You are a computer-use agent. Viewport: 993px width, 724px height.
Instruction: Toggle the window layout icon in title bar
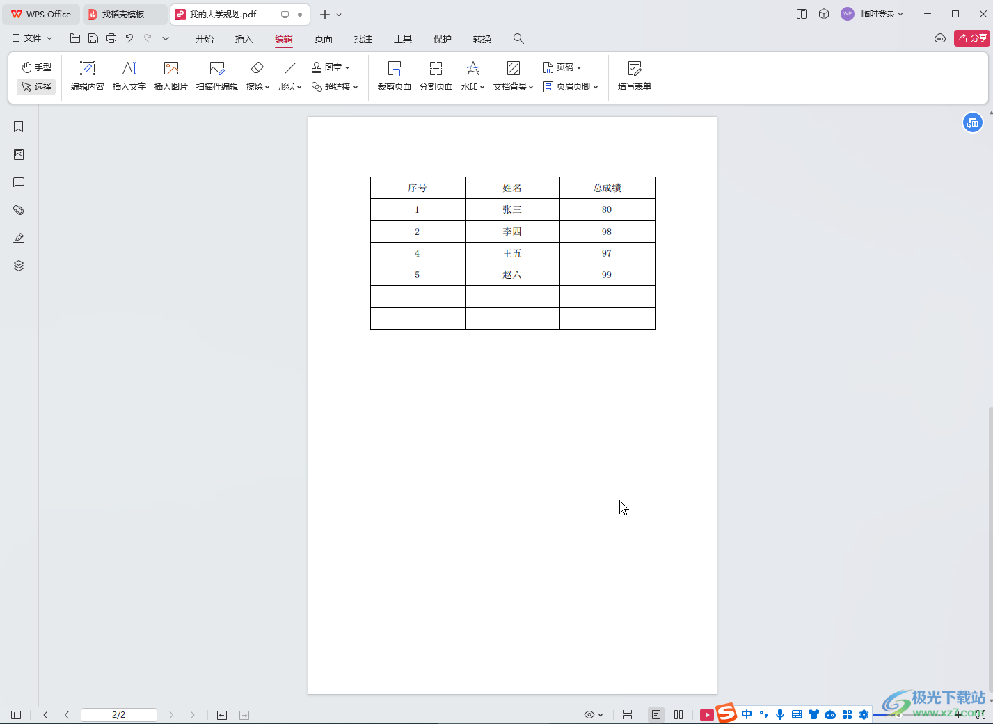[802, 14]
